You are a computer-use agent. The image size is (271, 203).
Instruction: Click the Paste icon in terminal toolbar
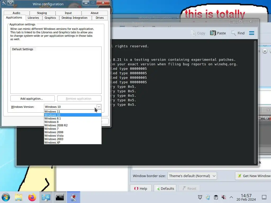pos(218,33)
